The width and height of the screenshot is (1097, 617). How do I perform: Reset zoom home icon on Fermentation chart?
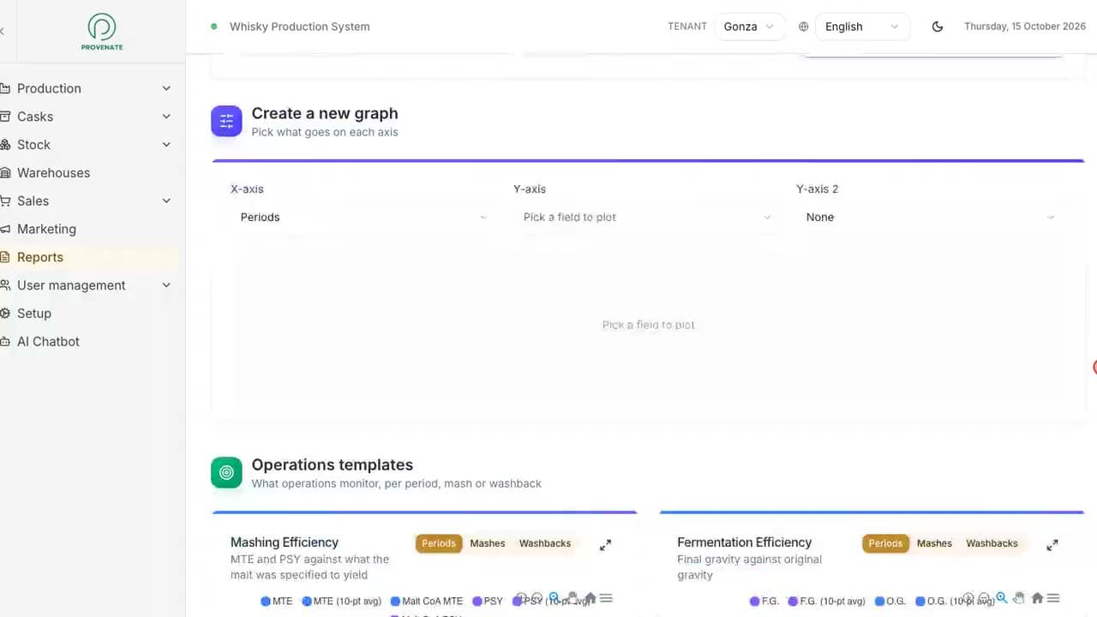pos(1037,598)
